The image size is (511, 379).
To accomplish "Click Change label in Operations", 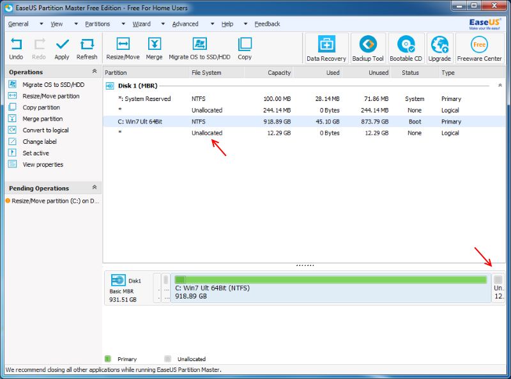I will [40, 142].
